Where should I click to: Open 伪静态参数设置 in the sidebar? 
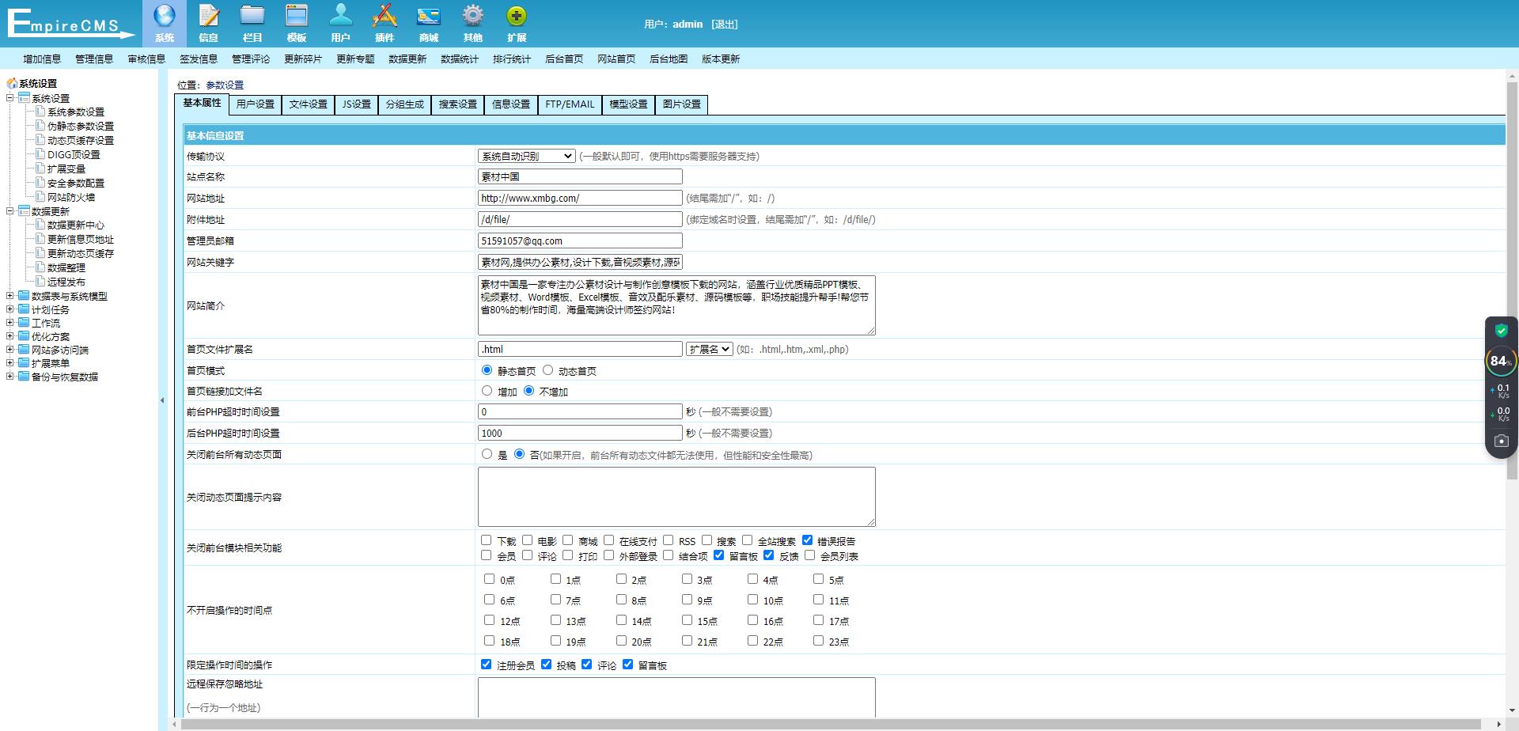pyautogui.click(x=80, y=127)
